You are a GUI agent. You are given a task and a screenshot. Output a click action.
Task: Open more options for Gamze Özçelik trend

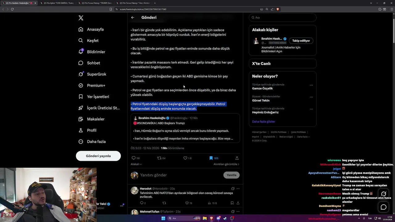click(x=311, y=85)
